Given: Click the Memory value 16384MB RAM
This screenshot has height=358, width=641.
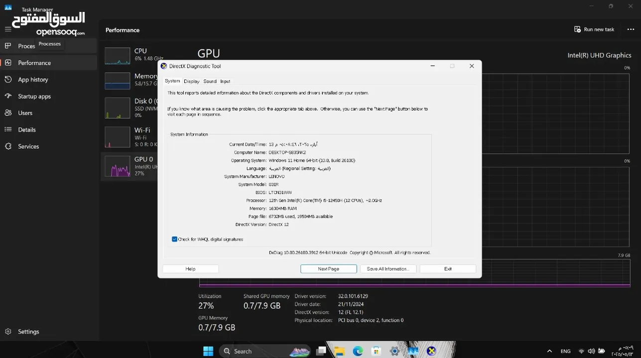Looking at the screenshot, I should tap(282, 208).
